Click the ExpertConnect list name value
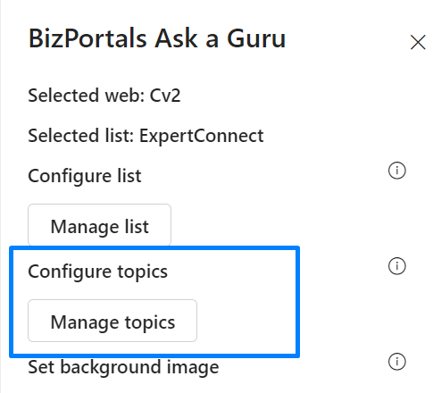Image resolution: width=433 pixels, height=393 pixels. (x=202, y=136)
